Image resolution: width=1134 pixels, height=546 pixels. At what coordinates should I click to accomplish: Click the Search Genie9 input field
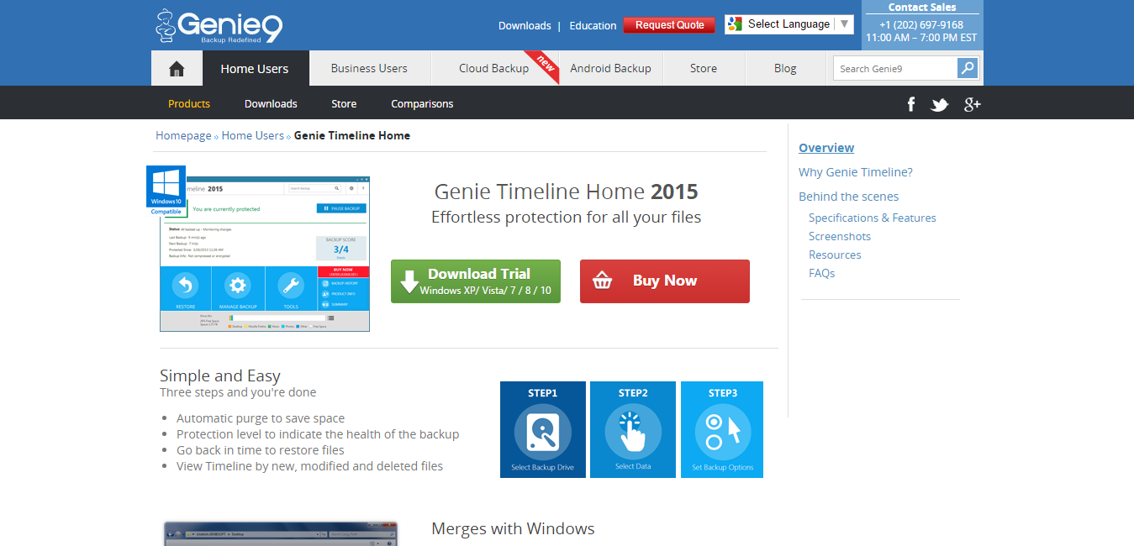pyautogui.click(x=895, y=68)
